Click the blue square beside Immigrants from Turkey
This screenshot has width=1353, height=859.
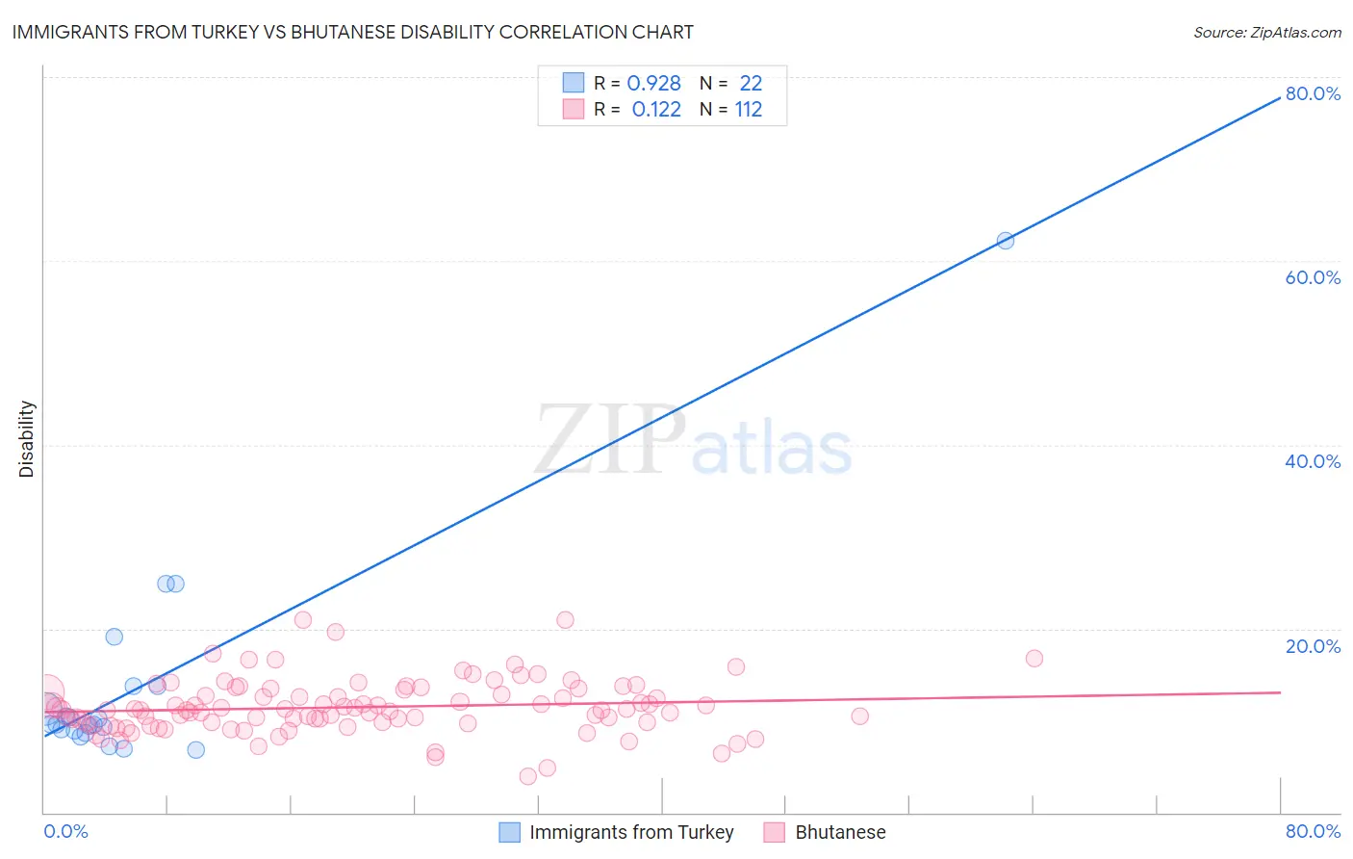pyautogui.click(x=509, y=832)
